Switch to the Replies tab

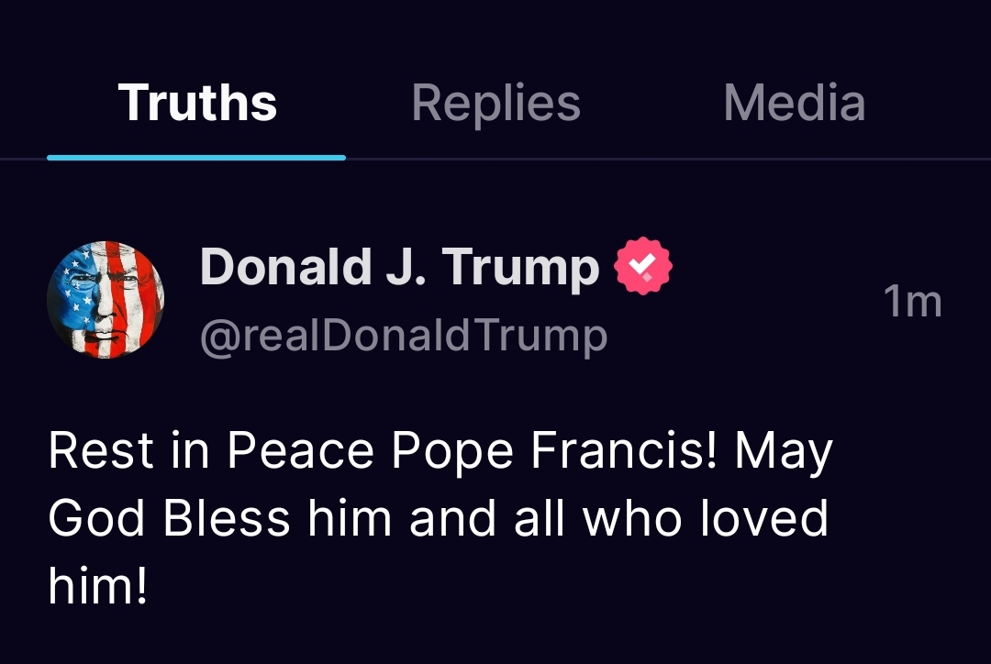[x=496, y=105]
